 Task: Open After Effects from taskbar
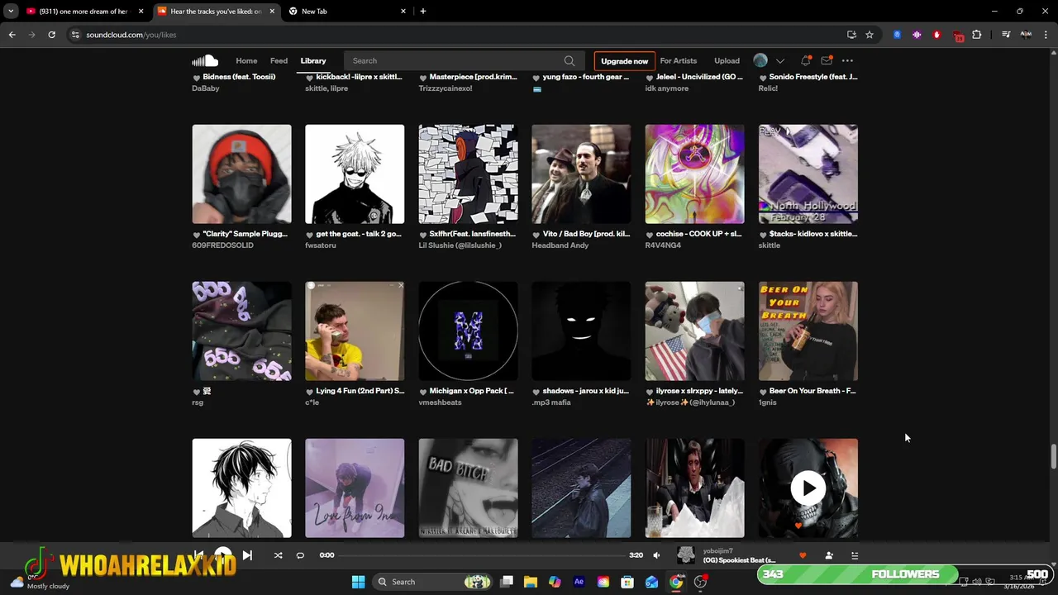tap(579, 582)
